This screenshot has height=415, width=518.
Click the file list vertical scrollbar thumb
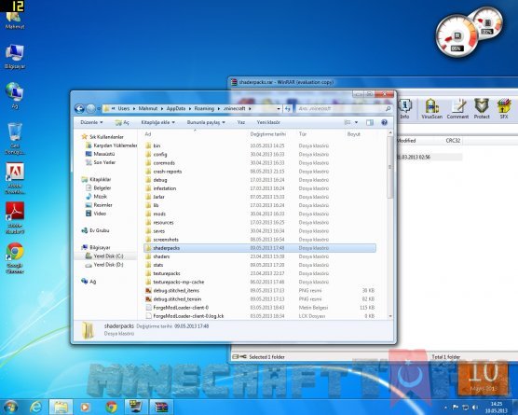tap(390, 167)
